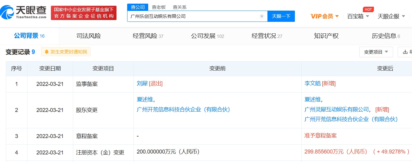Open the 知识产权 tab
Viewport: 412px width, 162px height.
point(326,36)
